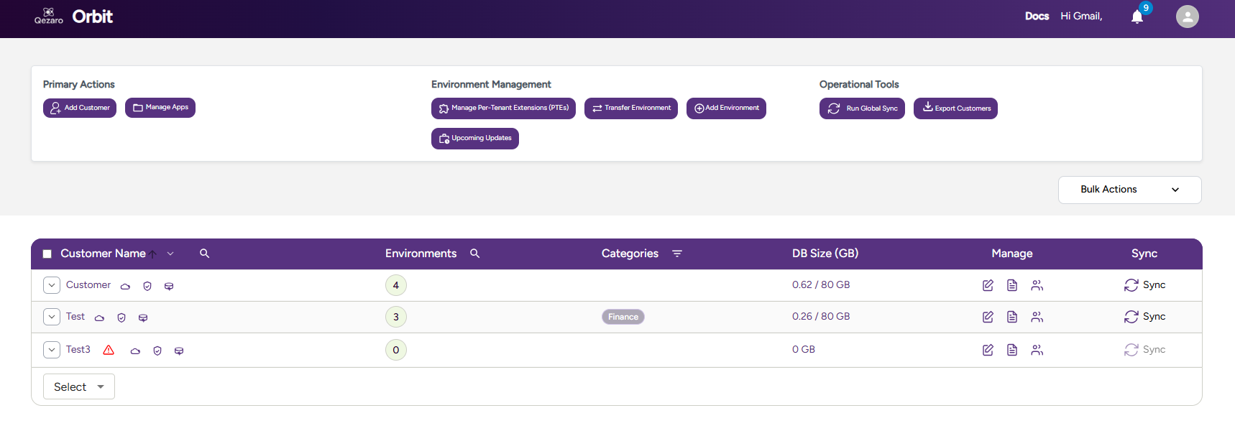Click the red warning icon on Test3
Screen dimensions: 1235x431
pyautogui.click(x=109, y=350)
